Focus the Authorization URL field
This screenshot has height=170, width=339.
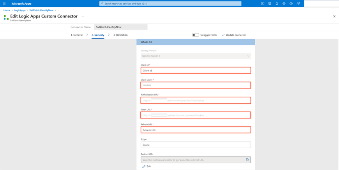click(196, 101)
